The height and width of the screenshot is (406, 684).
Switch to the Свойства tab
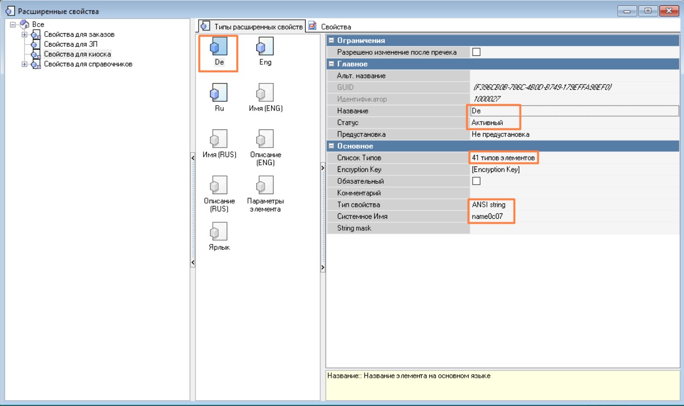[x=335, y=27]
